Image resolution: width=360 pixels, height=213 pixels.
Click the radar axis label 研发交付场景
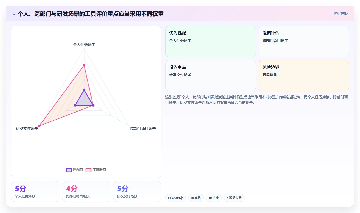[27, 128]
